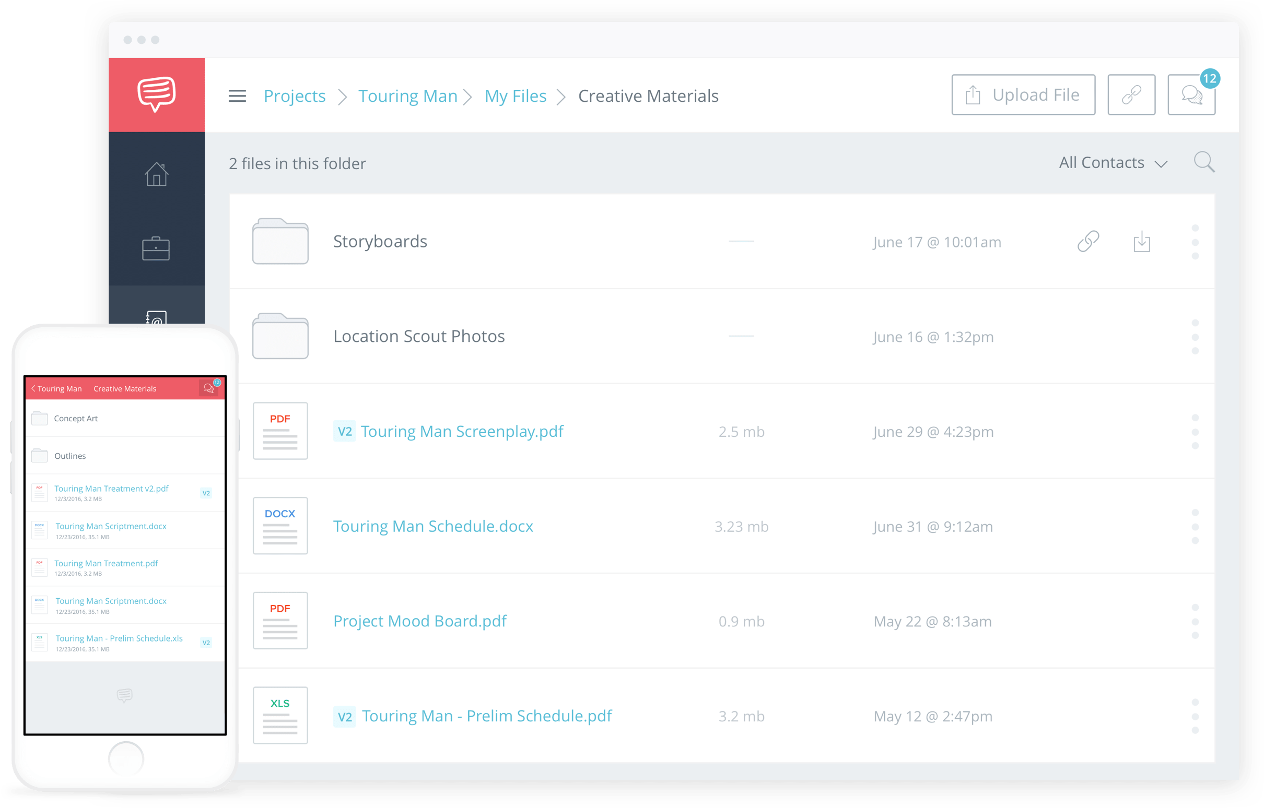Open the Concept Art folder on the phone
Image resolution: width=1264 pixels, height=808 pixels.
(x=75, y=418)
